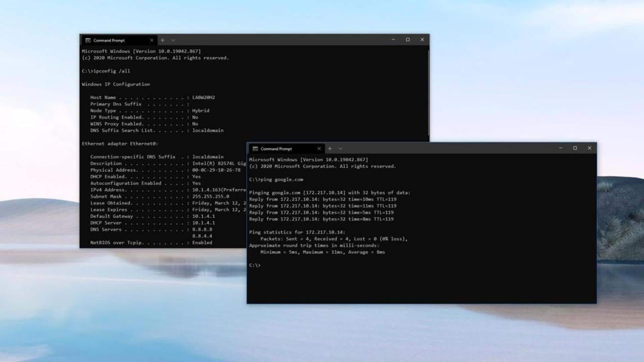Click the Lease Obtained Friday, March 12 line
The width and height of the screenshot is (644, 362).
pos(168,203)
